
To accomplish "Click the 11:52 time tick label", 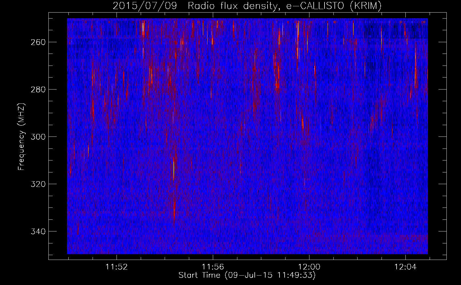I will pos(117,267).
